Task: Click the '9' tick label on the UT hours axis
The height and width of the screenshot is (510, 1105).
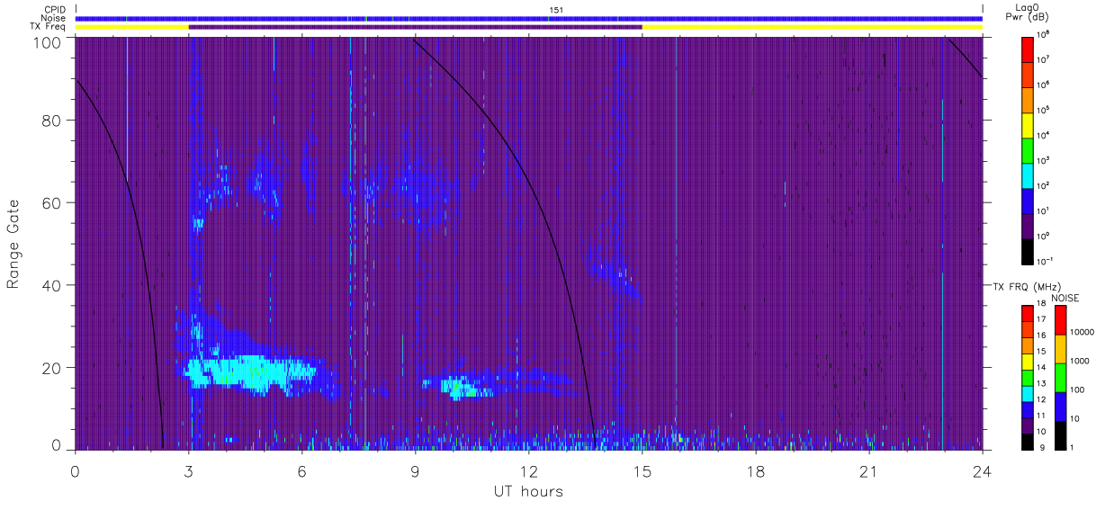Action: 416,470
